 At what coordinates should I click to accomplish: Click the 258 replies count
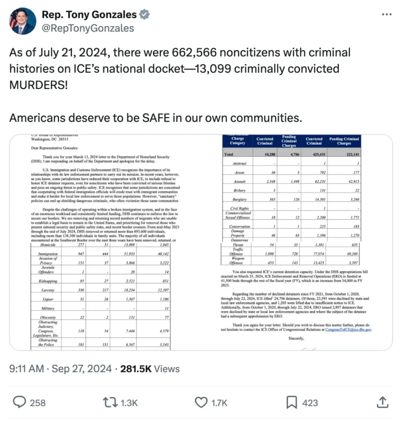[x=38, y=403]
